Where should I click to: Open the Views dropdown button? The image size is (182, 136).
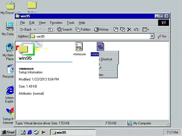146,29
